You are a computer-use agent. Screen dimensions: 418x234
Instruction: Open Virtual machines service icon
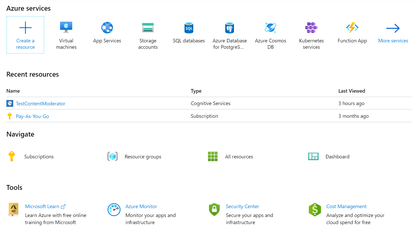tap(66, 27)
